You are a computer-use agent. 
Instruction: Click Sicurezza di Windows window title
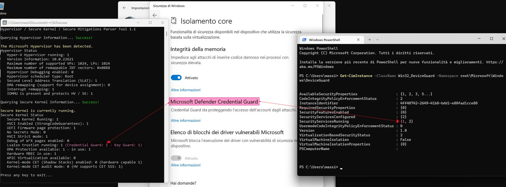pos(169,6)
